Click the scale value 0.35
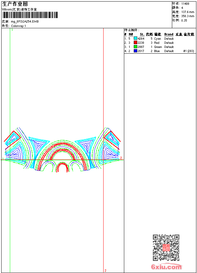The image size is (197, 273). tap(184, 20)
